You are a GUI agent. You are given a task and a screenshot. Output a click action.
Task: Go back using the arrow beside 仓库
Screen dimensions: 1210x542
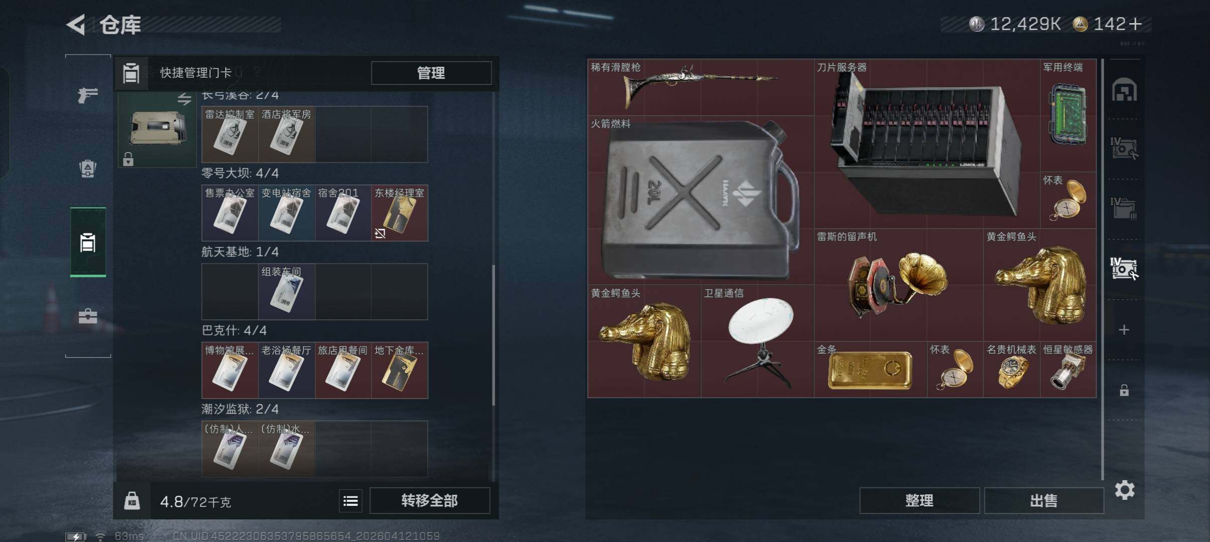[76, 25]
